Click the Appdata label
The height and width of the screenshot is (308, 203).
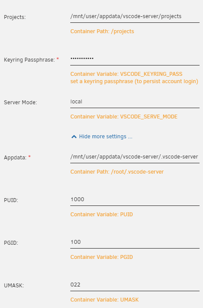click(x=15, y=158)
